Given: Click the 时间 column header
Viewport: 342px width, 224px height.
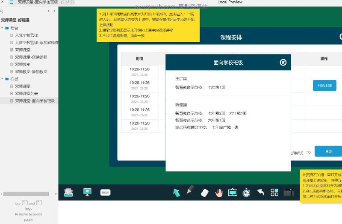Looking at the screenshot, I should (x=140, y=59).
